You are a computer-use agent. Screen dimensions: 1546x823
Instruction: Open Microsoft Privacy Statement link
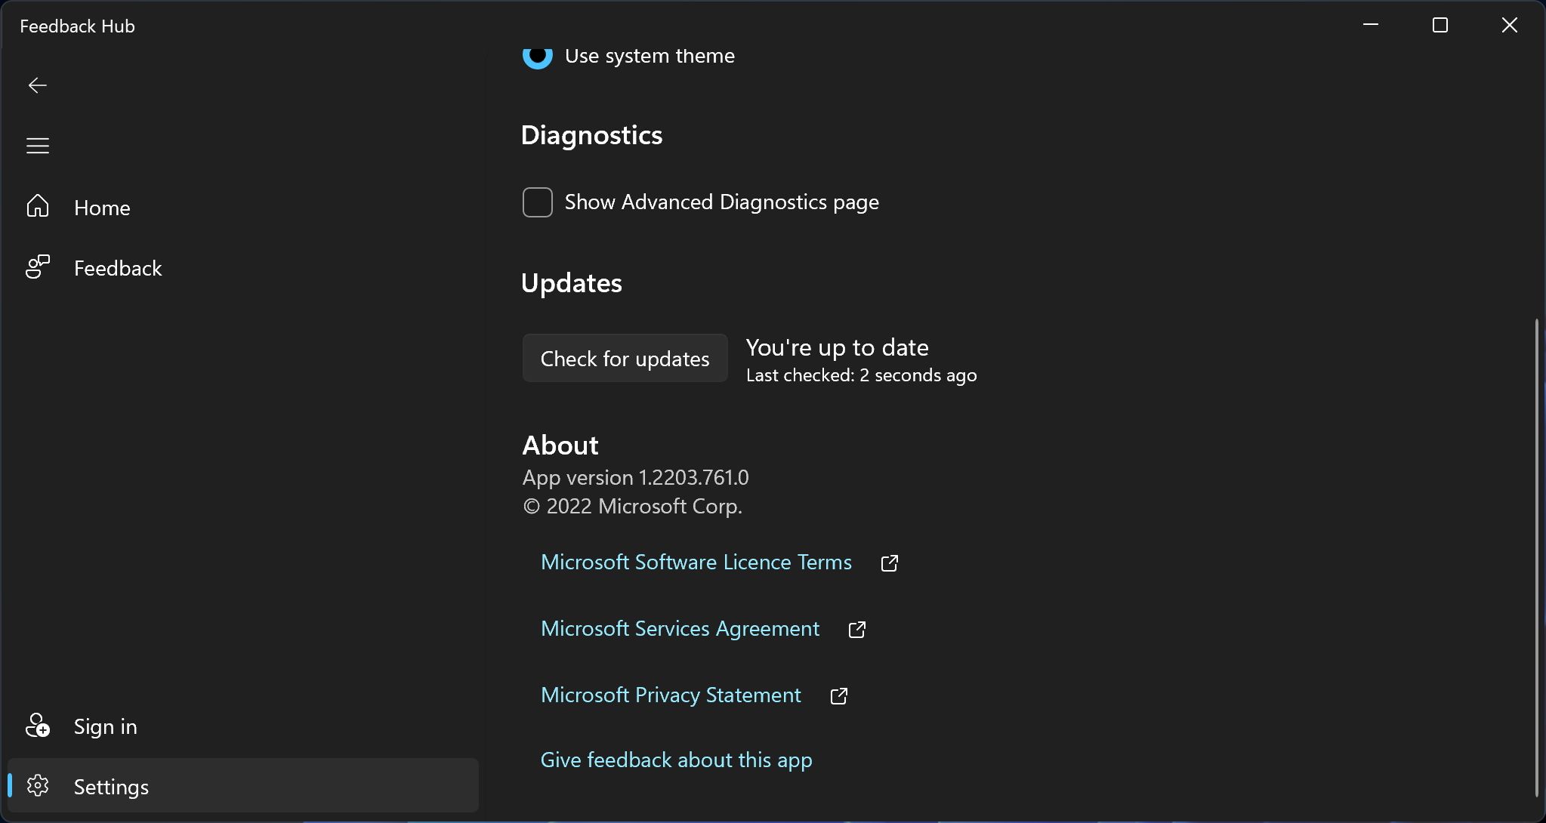pos(671,695)
